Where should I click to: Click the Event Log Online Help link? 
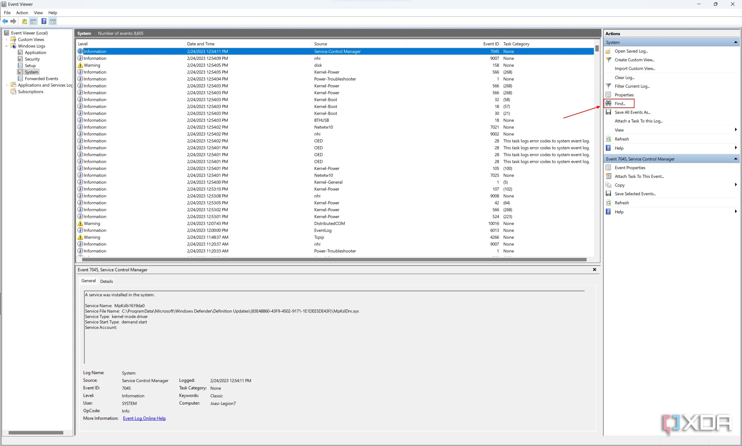[144, 418]
